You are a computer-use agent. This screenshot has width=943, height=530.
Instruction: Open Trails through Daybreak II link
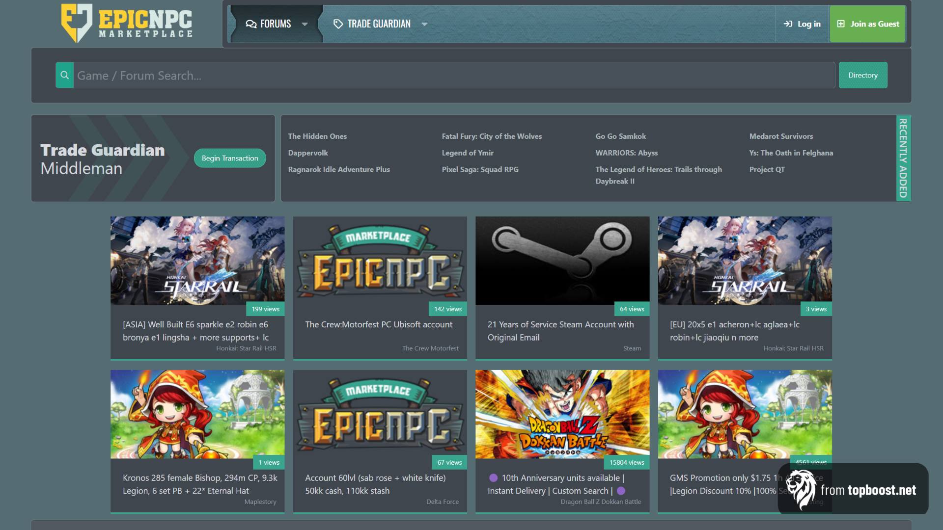point(659,175)
